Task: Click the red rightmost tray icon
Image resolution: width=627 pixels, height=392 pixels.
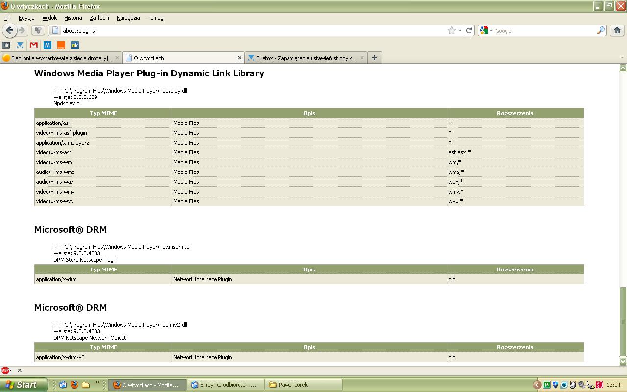Action: point(599,385)
